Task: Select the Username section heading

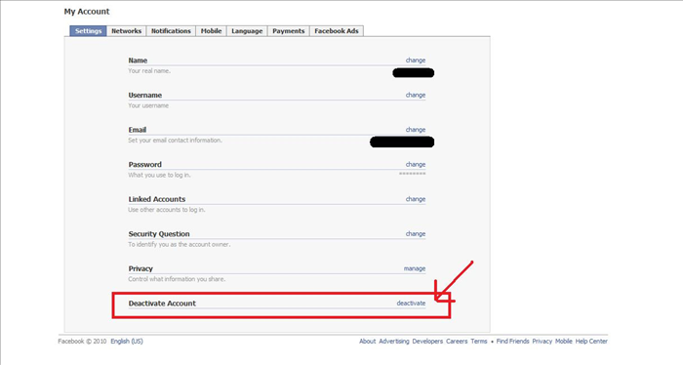Action: coord(145,95)
